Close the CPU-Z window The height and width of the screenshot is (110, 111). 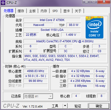pyautogui.click(x=104, y=2)
